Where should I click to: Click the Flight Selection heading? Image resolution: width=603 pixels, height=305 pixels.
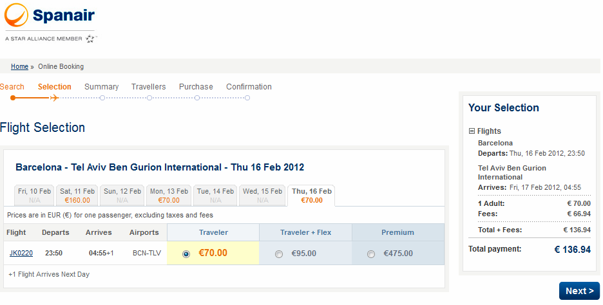click(x=43, y=127)
